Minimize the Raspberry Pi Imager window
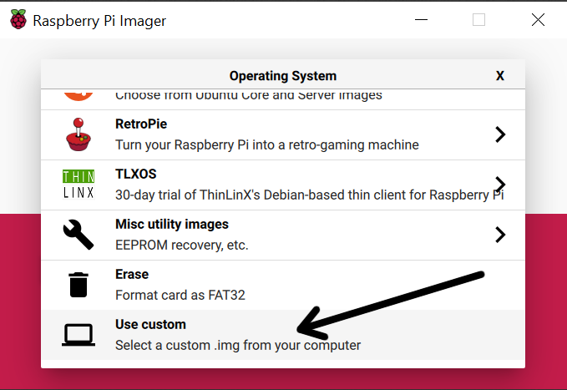This screenshot has width=567, height=390. [421, 19]
